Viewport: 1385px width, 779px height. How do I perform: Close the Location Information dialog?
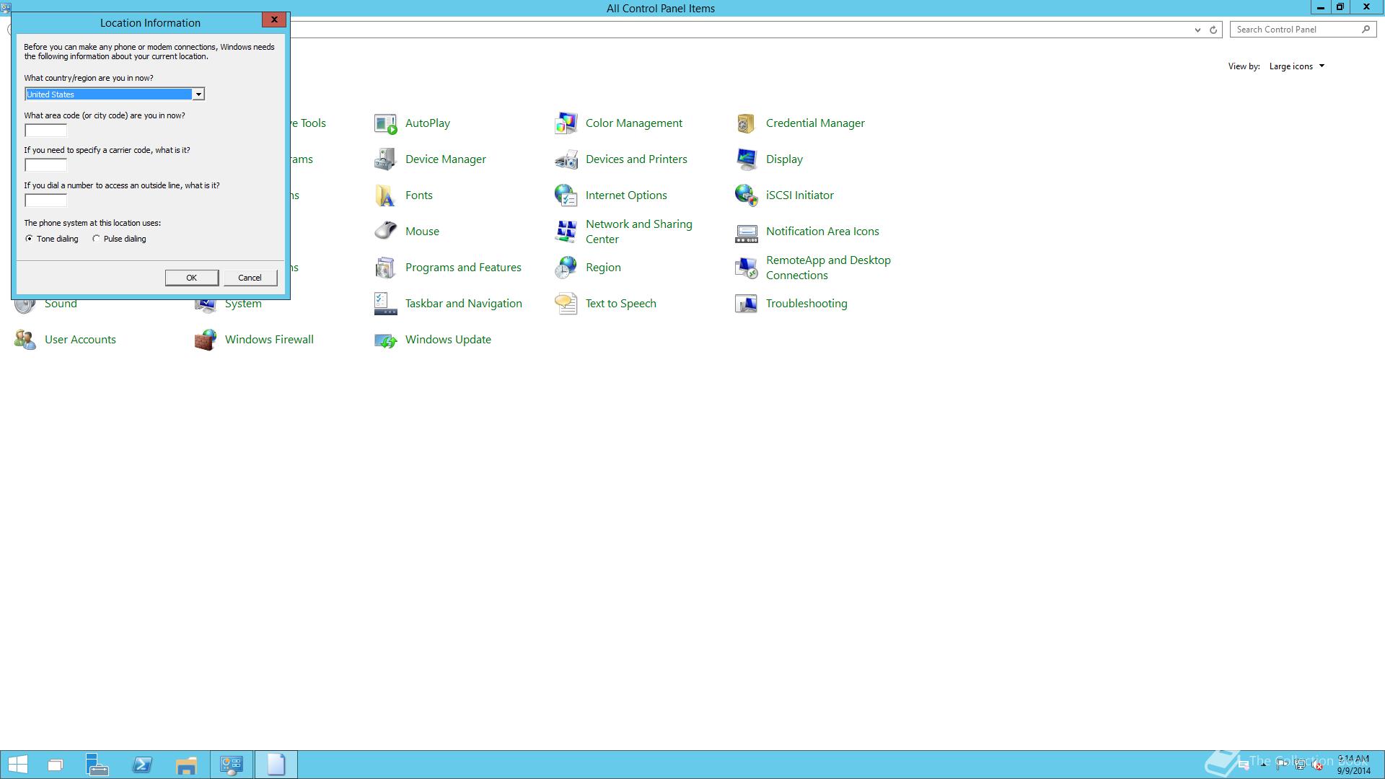[274, 20]
